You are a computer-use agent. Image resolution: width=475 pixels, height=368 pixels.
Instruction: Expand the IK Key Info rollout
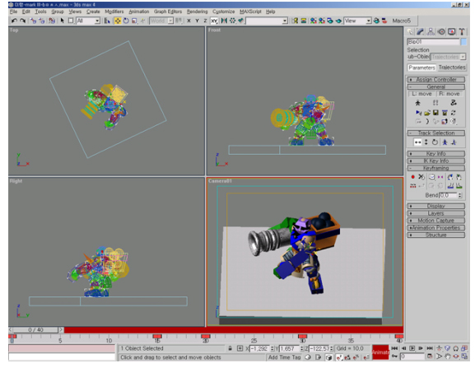point(436,161)
